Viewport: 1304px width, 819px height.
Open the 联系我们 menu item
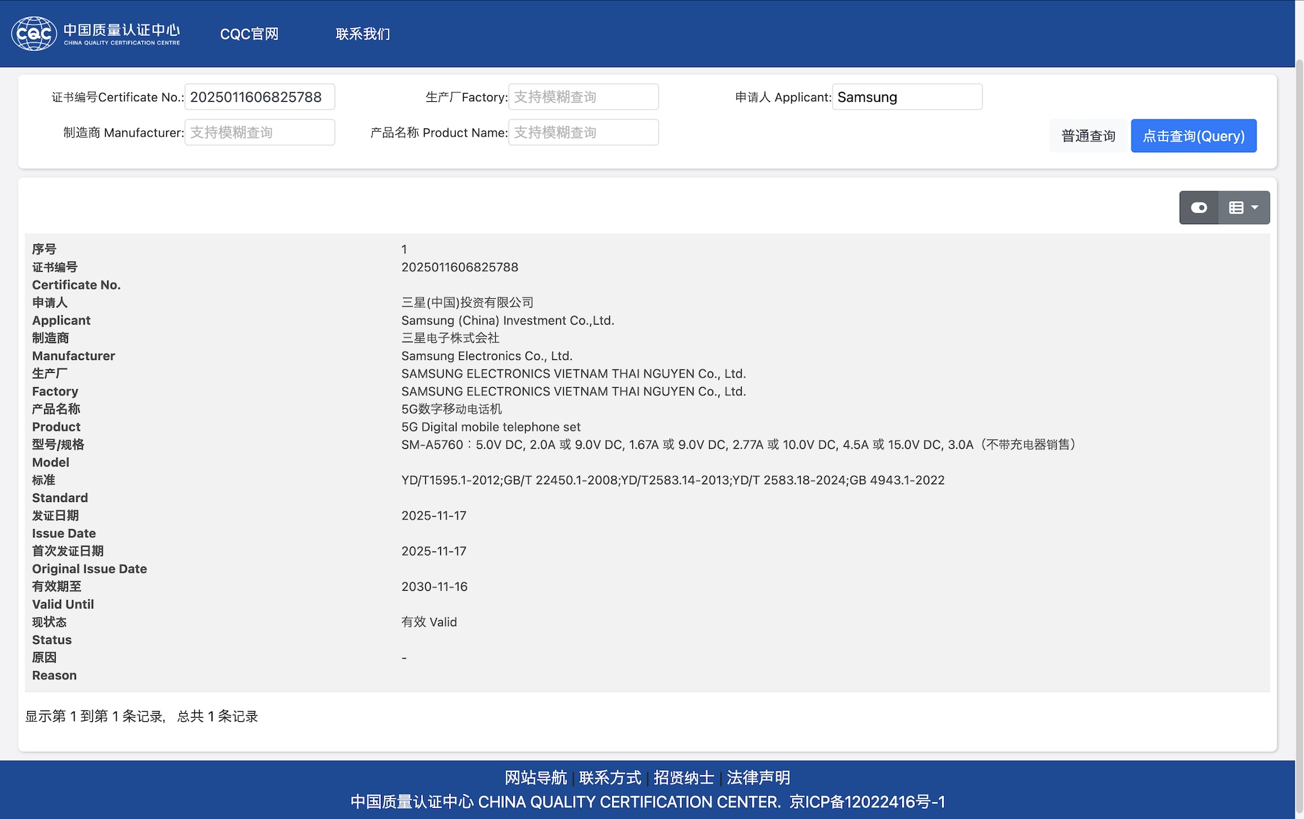[x=363, y=34]
